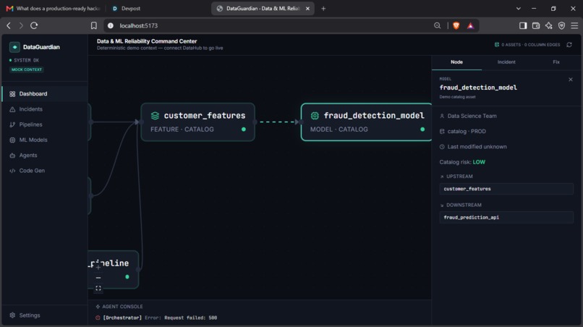The width and height of the screenshot is (583, 327).
Task: Open browser zoom magnifier icon
Action: pos(437,25)
